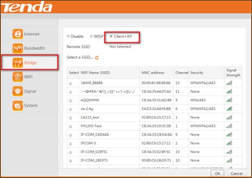Screen dimensions: 252x178
Task: Click signal strength icon for IP-COM_C8DA8A
Action: tap(229, 135)
